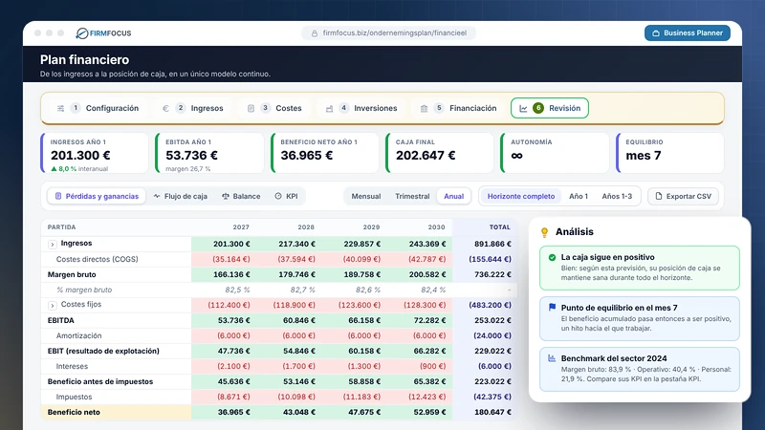Switch to Flujo de caja tab

tap(181, 196)
